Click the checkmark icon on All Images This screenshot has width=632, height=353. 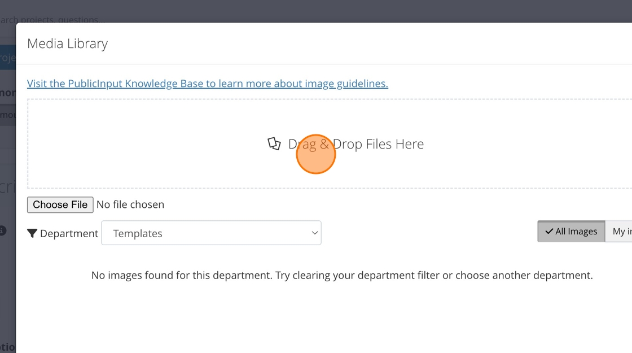[549, 231]
